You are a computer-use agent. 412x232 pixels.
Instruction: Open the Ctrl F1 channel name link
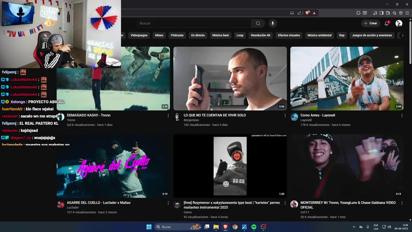click(x=305, y=212)
